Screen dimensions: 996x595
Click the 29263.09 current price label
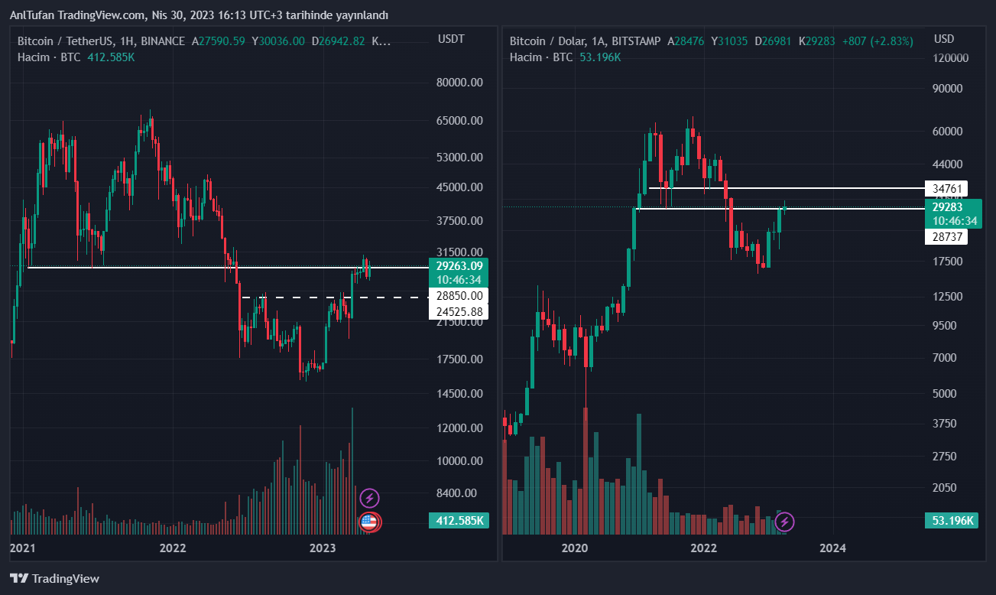459,266
